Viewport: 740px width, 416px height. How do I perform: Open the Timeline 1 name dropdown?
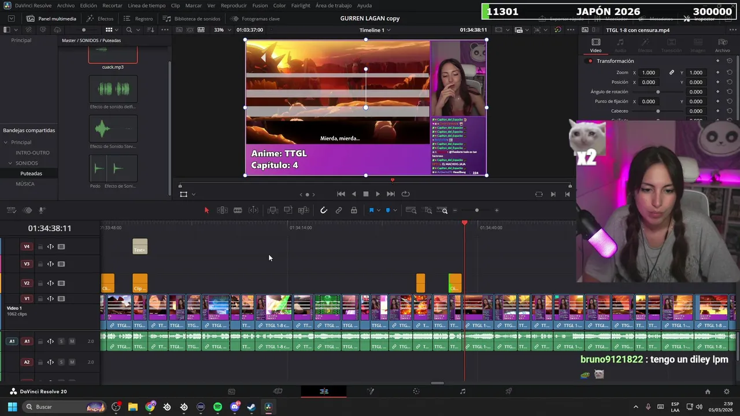(x=375, y=30)
